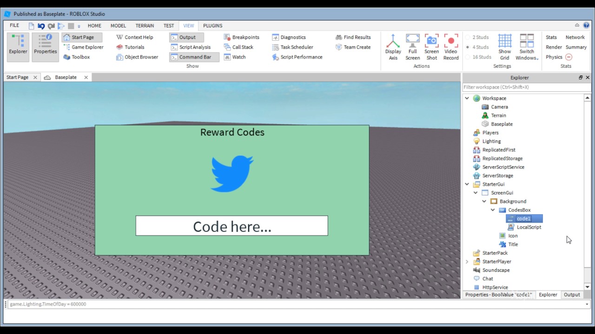Click the Render stats button

[554, 47]
